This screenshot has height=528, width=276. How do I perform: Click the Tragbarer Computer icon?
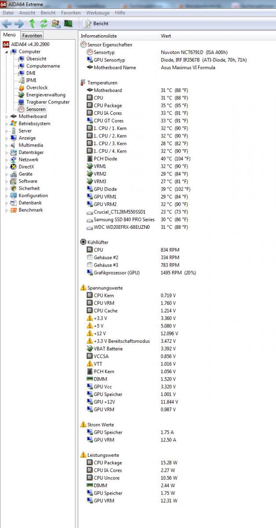point(22,102)
